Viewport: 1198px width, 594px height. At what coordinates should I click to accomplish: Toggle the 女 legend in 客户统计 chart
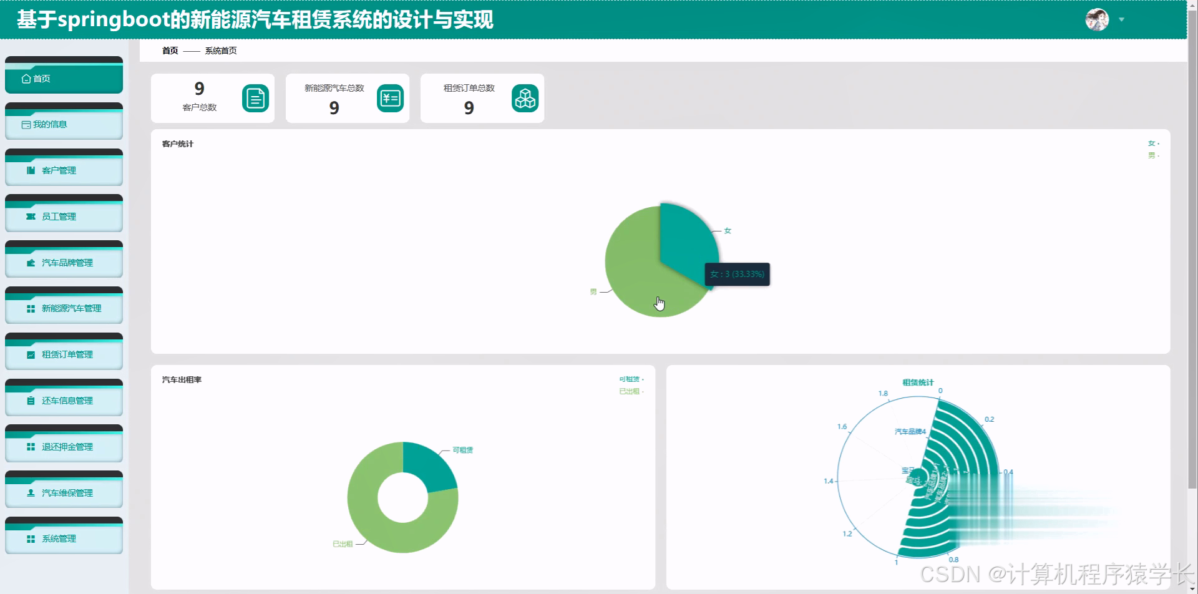coord(1151,143)
